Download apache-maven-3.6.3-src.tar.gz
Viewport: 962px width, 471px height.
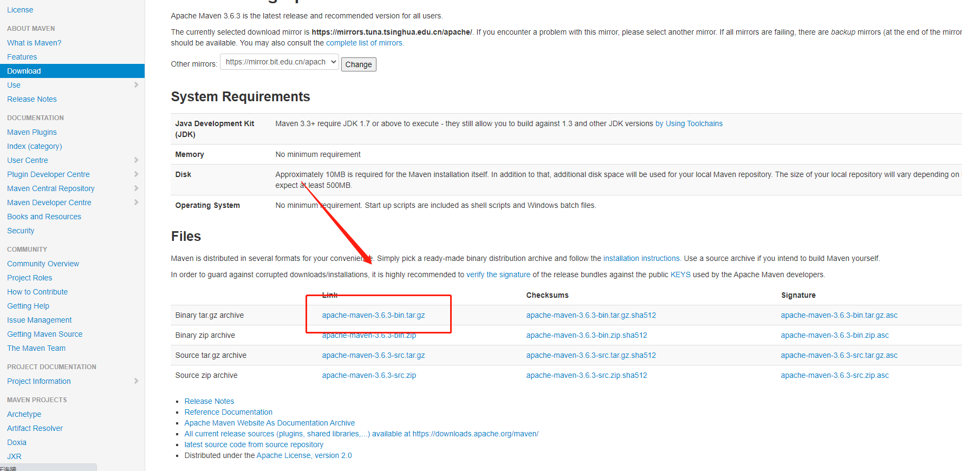(x=374, y=355)
